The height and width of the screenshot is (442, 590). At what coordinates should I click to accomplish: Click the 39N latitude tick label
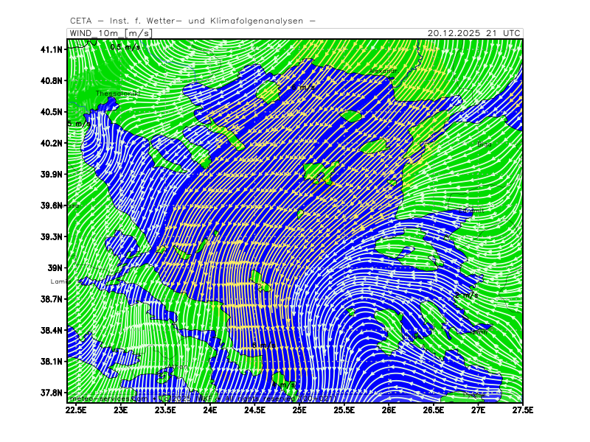coord(55,268)
